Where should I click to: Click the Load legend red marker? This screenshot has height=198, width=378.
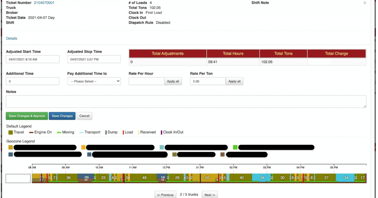pyautogui.click(x=123, y=132)
